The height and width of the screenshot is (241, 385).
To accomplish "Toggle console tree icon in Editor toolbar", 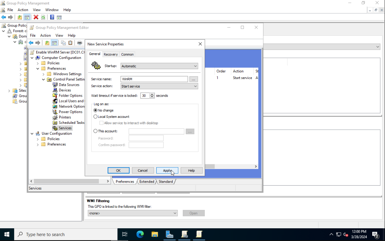I will coord(54,43).
